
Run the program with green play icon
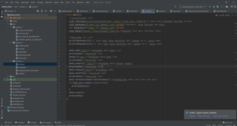click(x=210, y=7)
